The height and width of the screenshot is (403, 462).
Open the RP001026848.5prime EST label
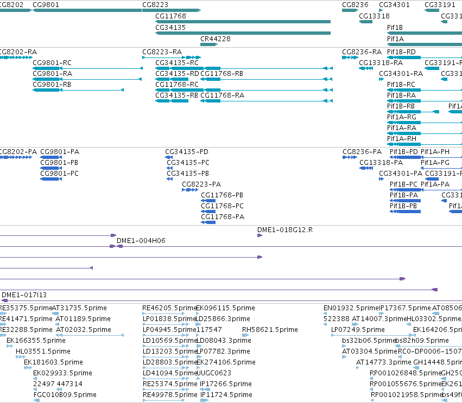pyautogui.click(x=406, y=373)
